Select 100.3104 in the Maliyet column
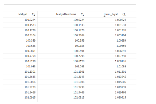 click(x=30, y=35)
